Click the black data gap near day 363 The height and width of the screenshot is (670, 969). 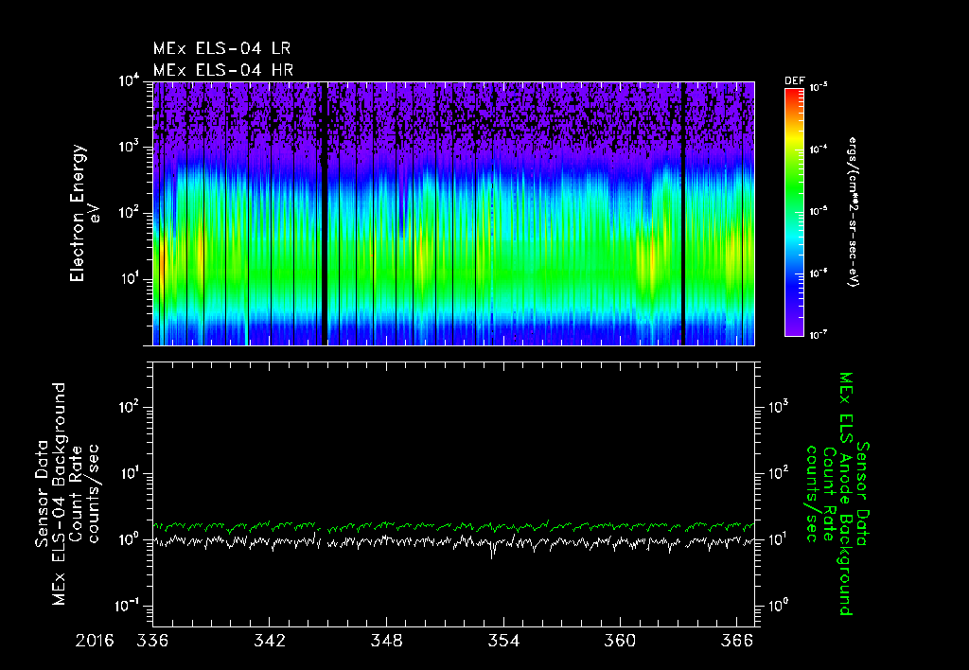coord(683,213)
